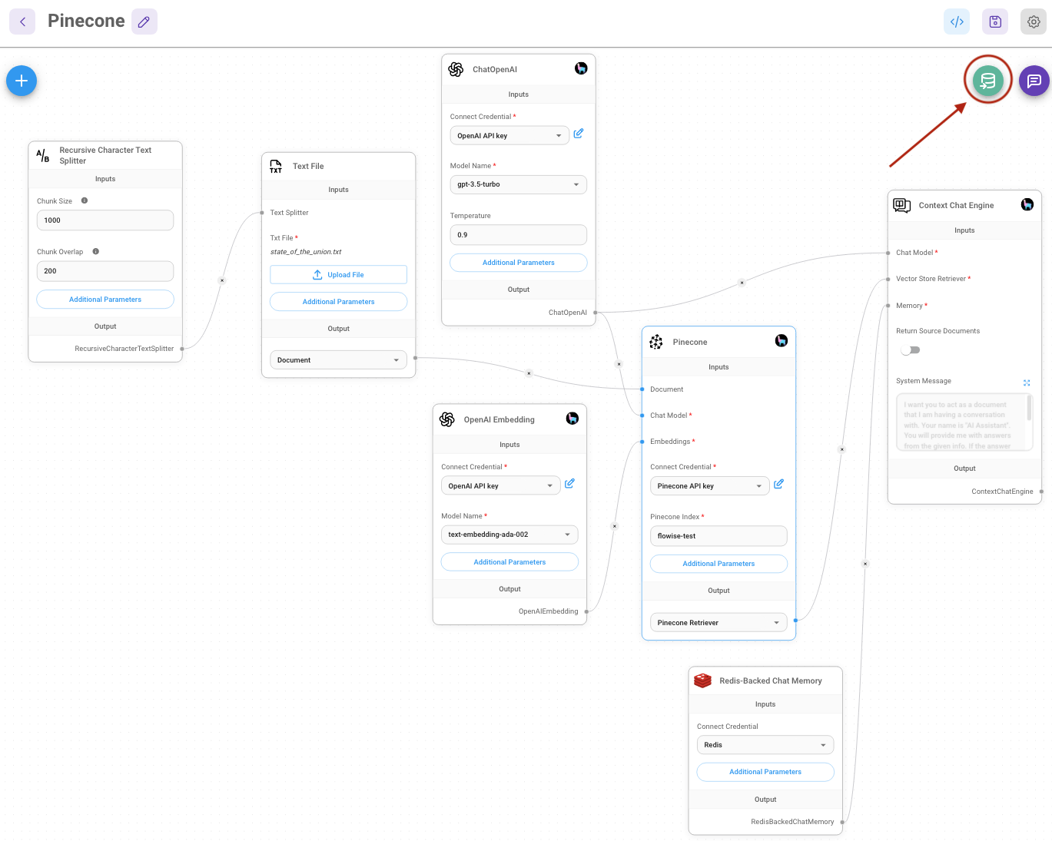Click the Pinecone Index flowise-test field
This screenshot has width=1052, height=841.
[718, 536]
